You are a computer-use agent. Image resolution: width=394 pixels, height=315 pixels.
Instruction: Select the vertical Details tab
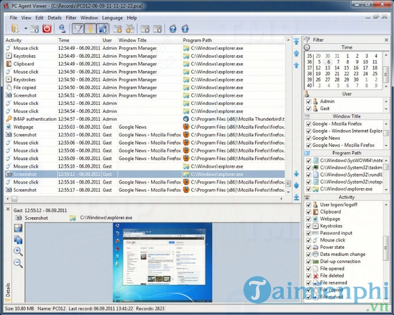pyautogui.click(x=8, y=291)
